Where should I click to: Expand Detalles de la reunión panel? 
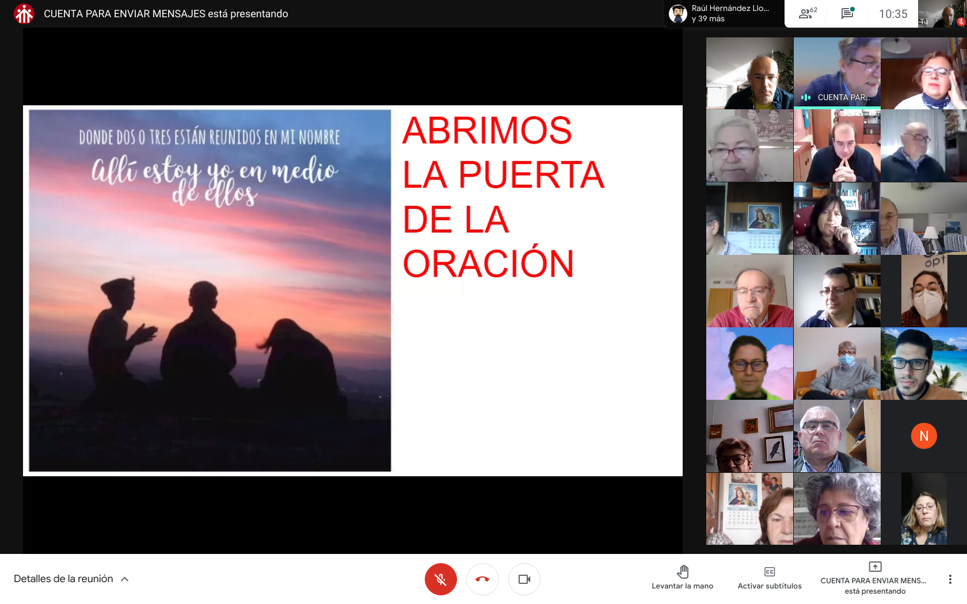(x=63, y=579)
